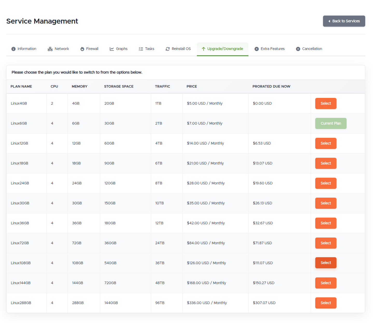Click the $111.07 USD prorated amount
The image size is (373, 323).
(263, 263)
